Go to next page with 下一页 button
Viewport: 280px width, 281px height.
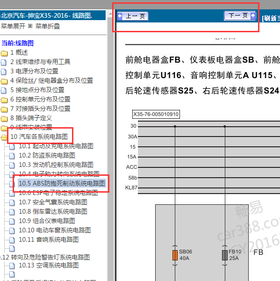(240, 15)
